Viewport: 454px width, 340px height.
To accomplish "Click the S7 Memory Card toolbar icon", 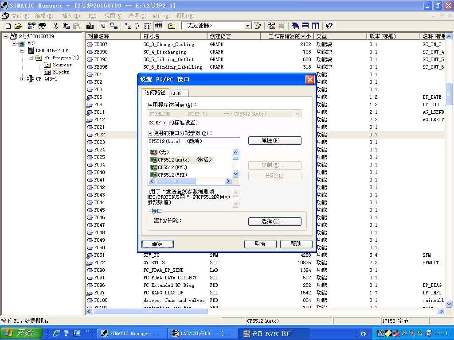I will (42, 26).
